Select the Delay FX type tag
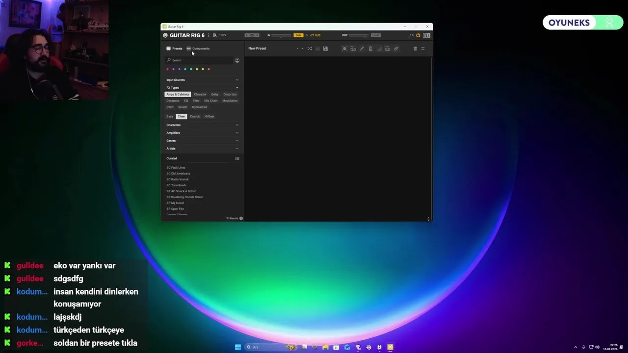This screenshot has height=353, width=628. click(215, 94)
